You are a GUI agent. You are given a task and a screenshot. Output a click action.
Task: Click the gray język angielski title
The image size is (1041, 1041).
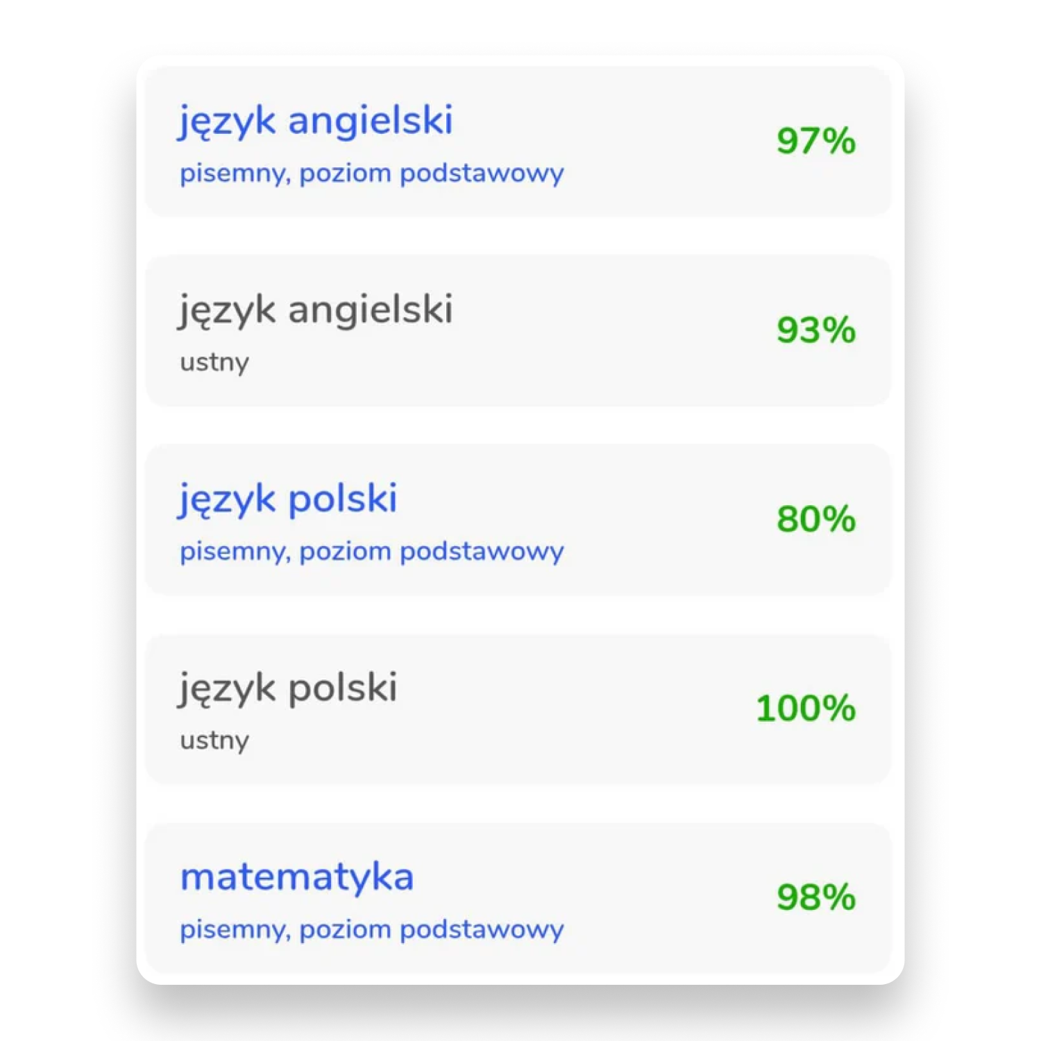[x=316, y=310]
